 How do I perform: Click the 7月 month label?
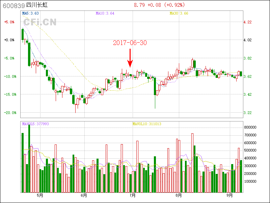(x=133, y=196)
